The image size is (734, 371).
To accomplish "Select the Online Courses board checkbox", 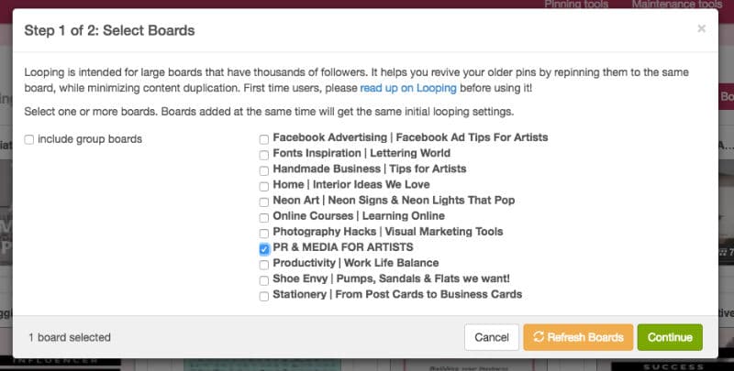I will pyautogui.click(x=264, y=218).
